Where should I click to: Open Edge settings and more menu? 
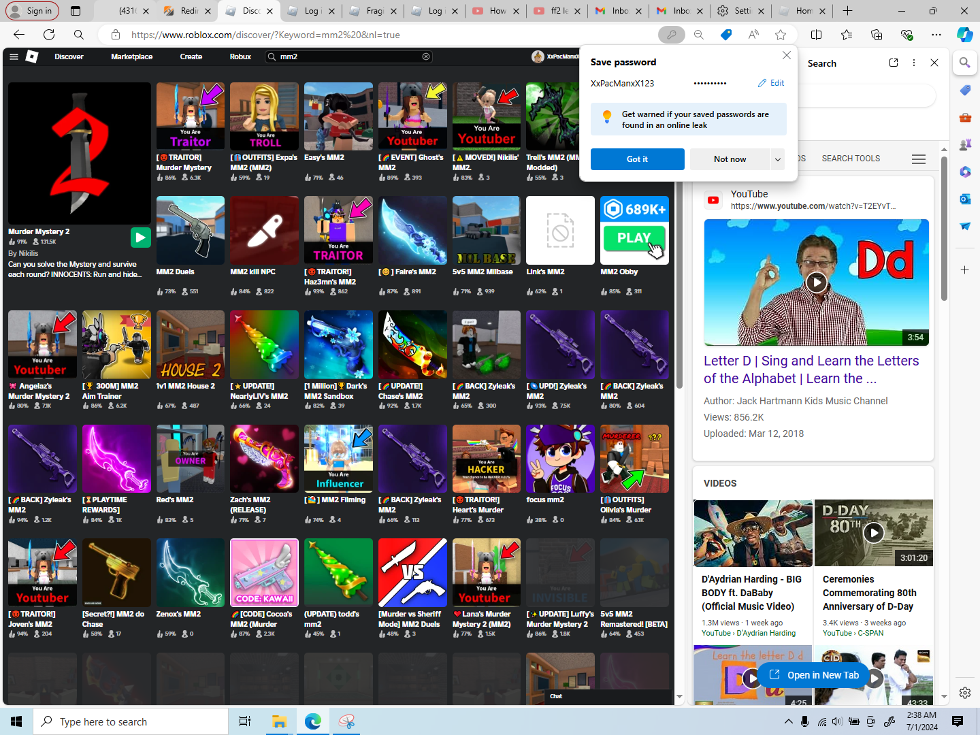coord(936,35)
